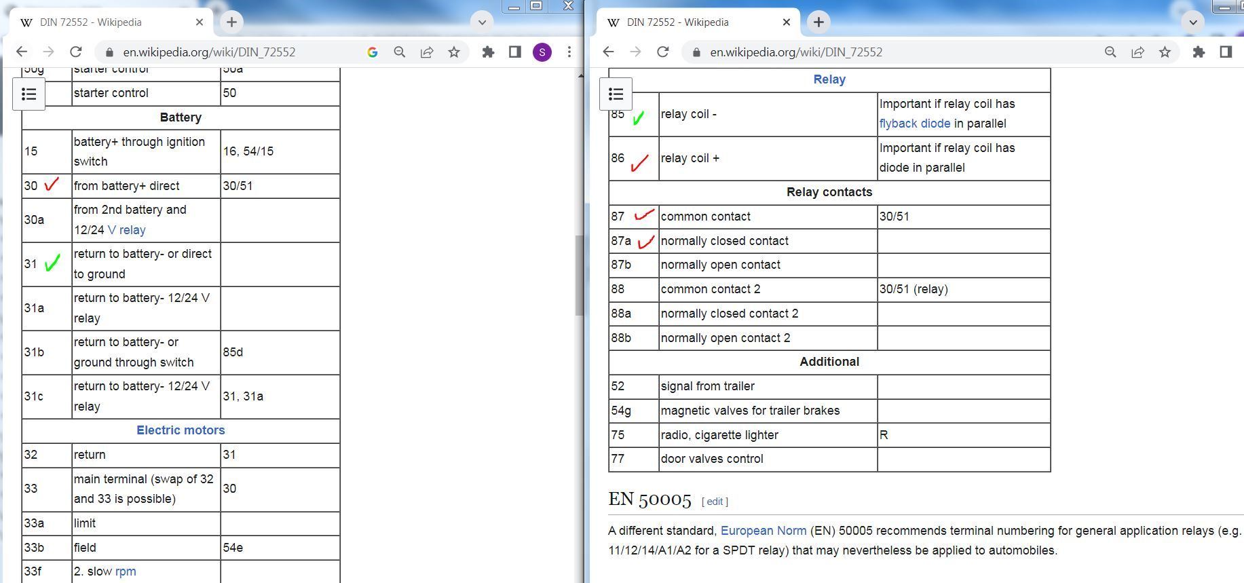1244x583 pixels.
Task: Open the Extensions puzzle icon in the left window
Action: (x=488, y=52)
